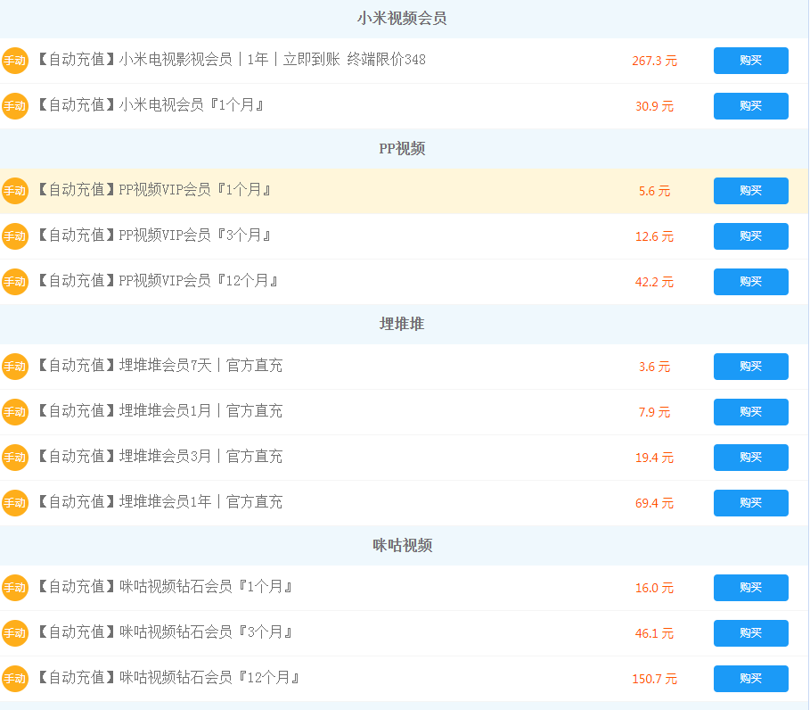The height and width of the screenshot is (710, 810).
Task: Click 购买 for 埋堆堆会员7天
Action: [x=750, y=367]
